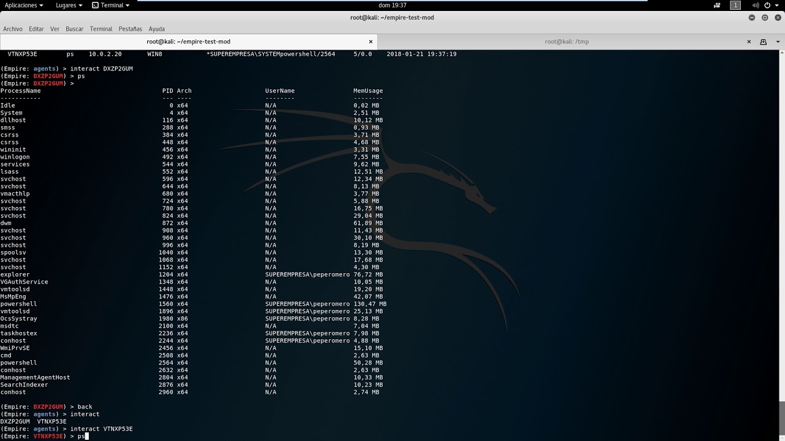Click the interact DXZP2GUM command line
This screenshot has height=441, width=785.
pos(101,69)
